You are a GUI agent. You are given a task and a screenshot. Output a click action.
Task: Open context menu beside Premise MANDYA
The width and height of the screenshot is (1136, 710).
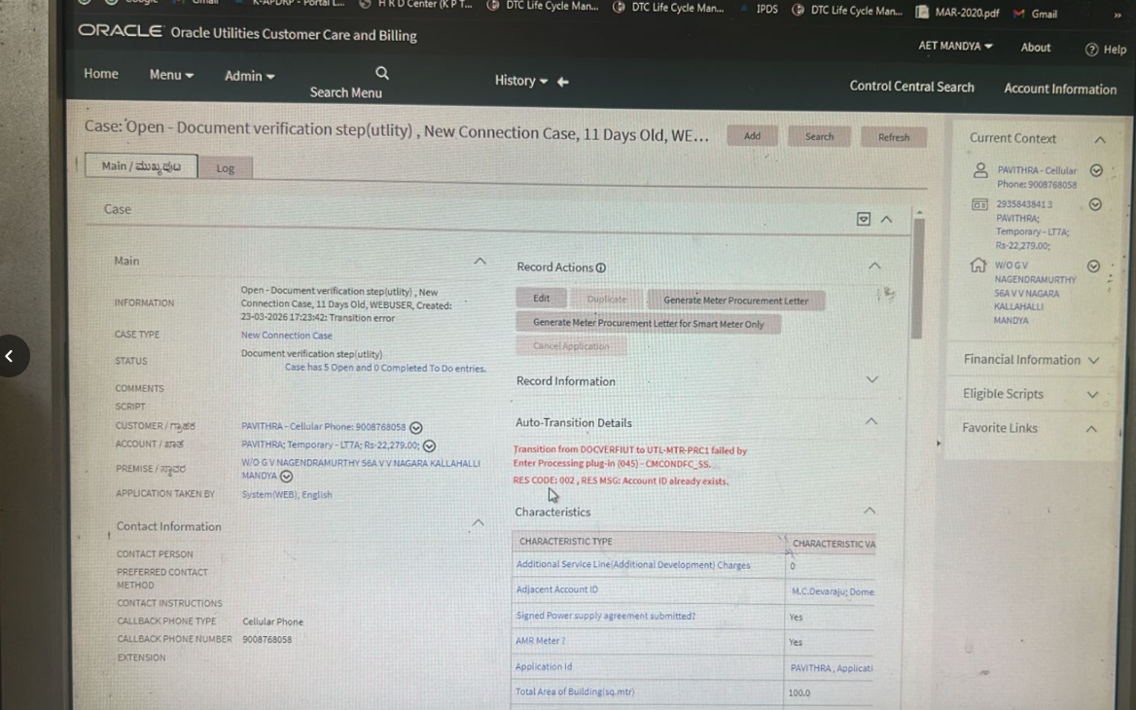click(x=286, y=476)
